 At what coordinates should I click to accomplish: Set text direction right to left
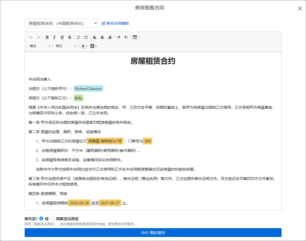coord(126,37)
